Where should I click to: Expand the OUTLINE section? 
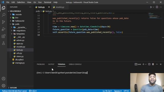coord(13,88)
